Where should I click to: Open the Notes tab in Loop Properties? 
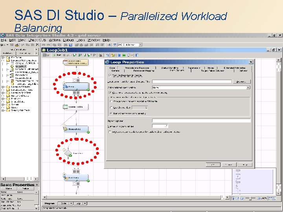211,68
